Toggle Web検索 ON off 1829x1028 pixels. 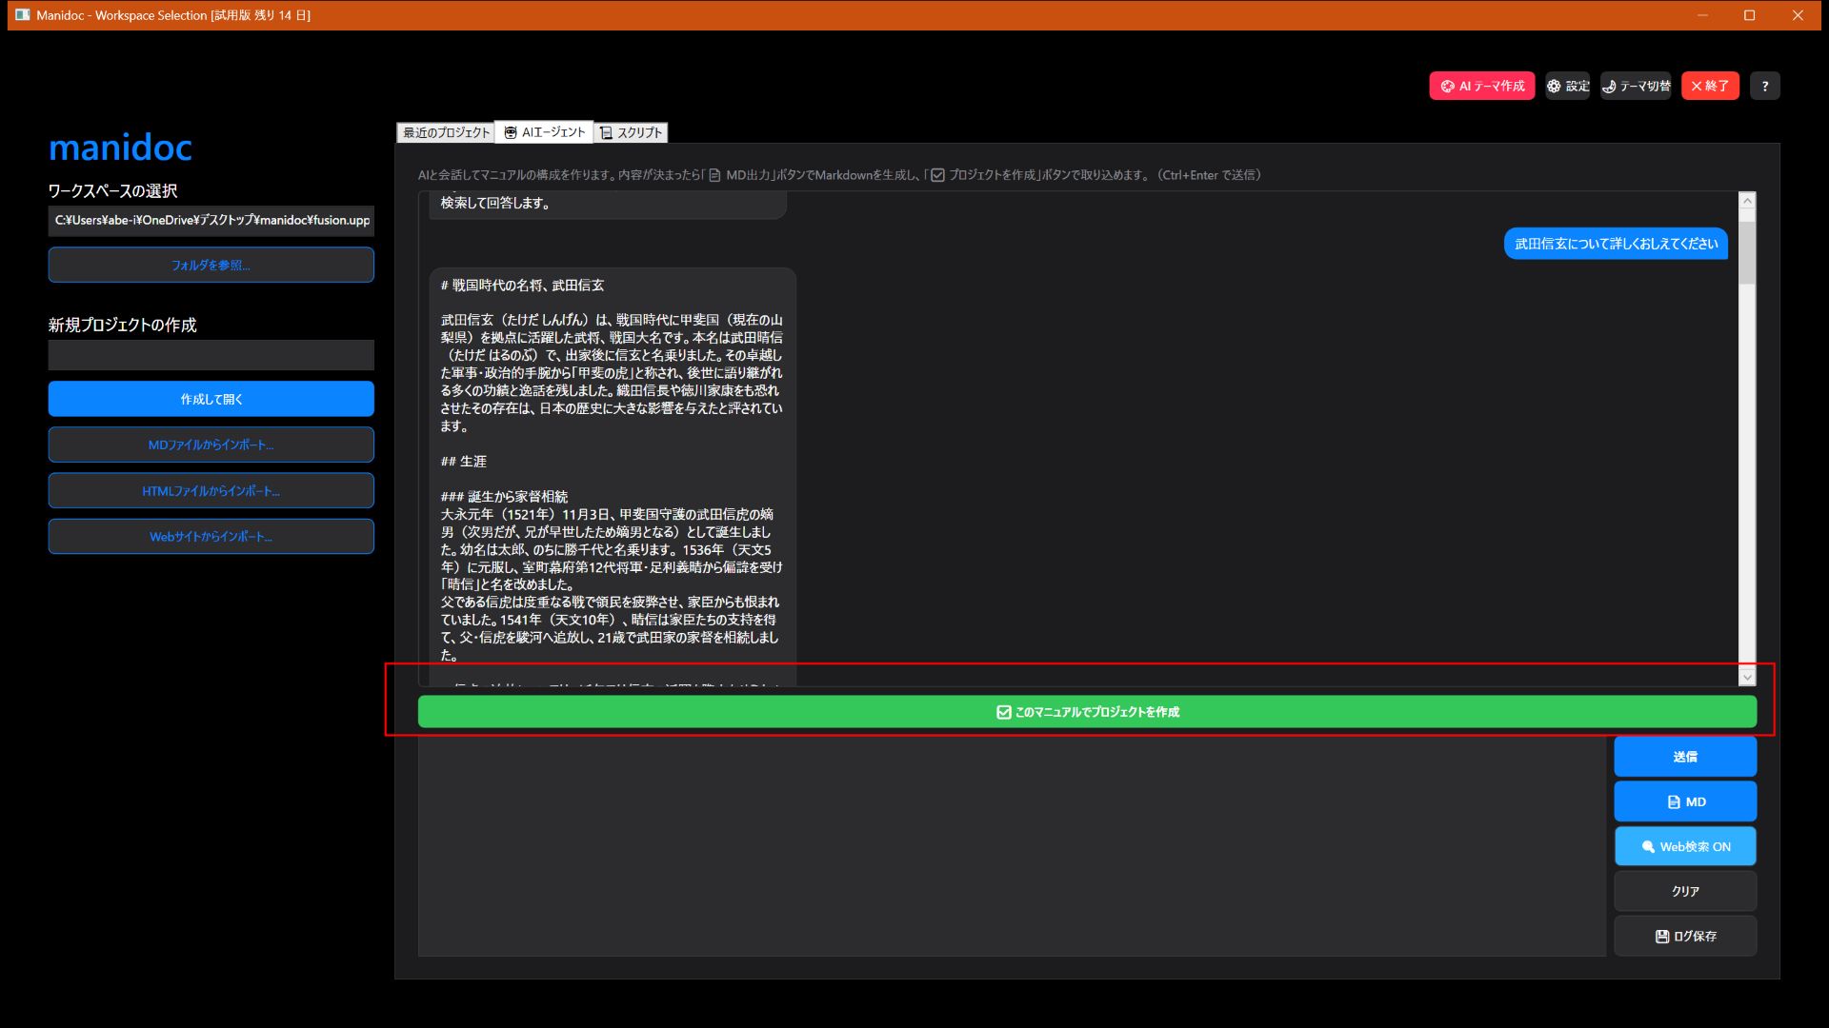tap(1685, 845)
